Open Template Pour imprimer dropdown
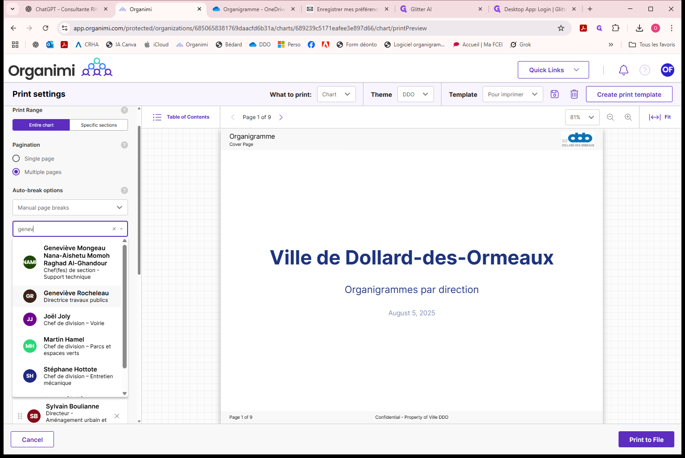This screenshot has width=685, height=458. tap(513, 94)
